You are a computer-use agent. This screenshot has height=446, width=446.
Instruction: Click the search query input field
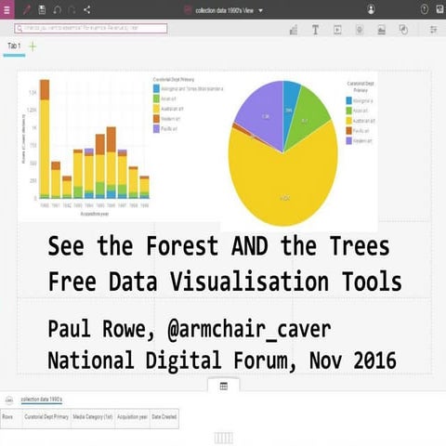[91, 28]
